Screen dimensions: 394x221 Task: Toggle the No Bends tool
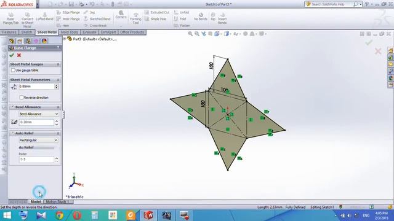click(x=201, y=17)
